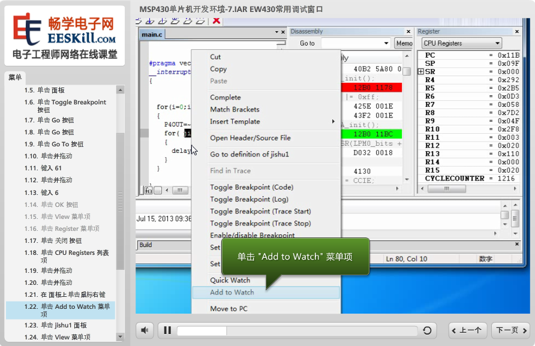535x346 pixels.
Task: Select Toggle Breakpoint (Trace Stop)
Action: coord(260,224)
